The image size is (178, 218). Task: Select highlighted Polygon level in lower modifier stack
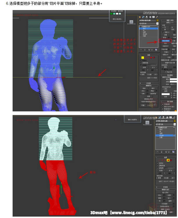pyautogui.click(x=165, y=135)
